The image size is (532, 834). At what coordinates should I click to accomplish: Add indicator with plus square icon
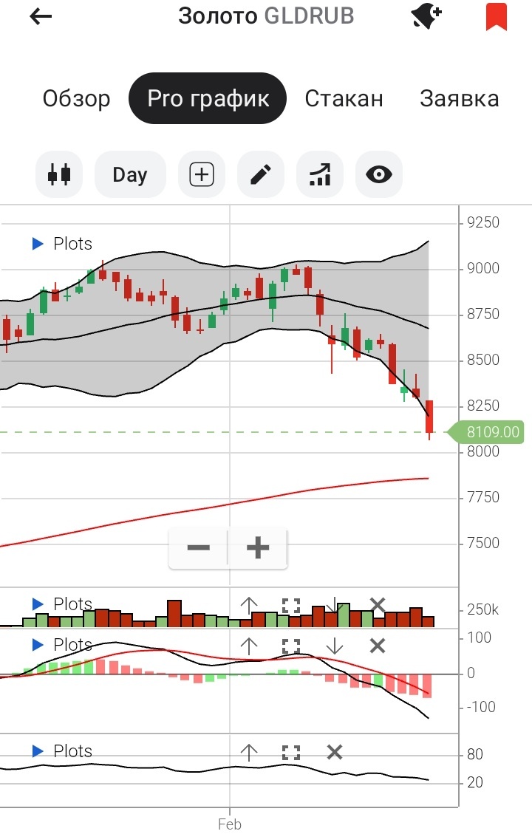pyautogui.click(x=202, y=174)
